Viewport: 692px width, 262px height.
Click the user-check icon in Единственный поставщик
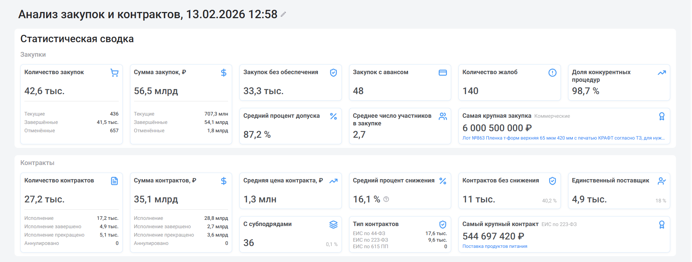(661, 181)
